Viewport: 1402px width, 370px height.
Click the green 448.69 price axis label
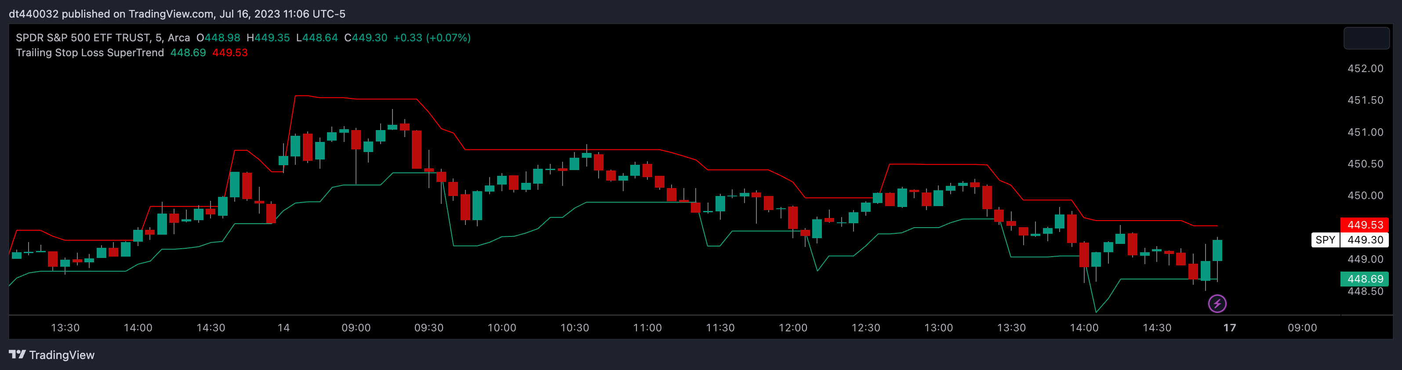tap(1365, 279)
